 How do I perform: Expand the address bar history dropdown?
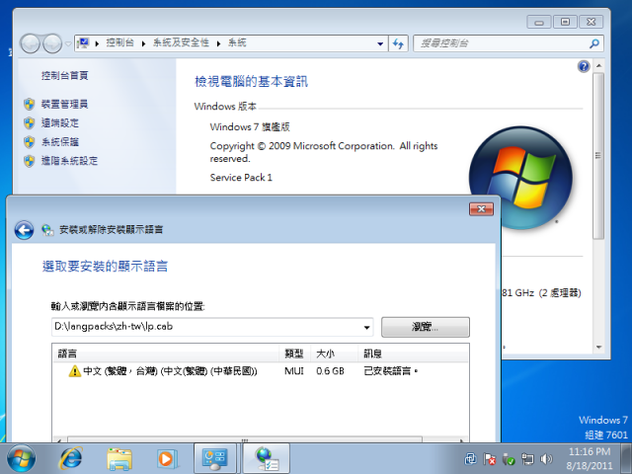[380, 43]
